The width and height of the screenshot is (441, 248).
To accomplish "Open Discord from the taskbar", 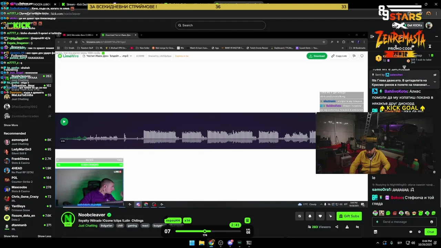I will pos(230,243).
